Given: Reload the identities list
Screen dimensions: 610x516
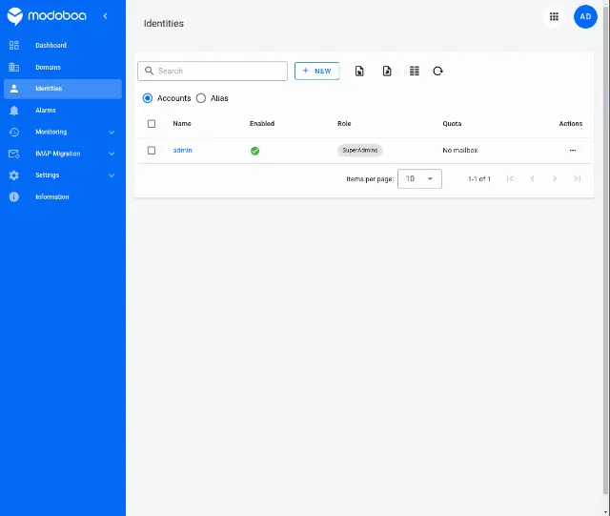Looking at the screenshot, I should (x=437, y=71).
